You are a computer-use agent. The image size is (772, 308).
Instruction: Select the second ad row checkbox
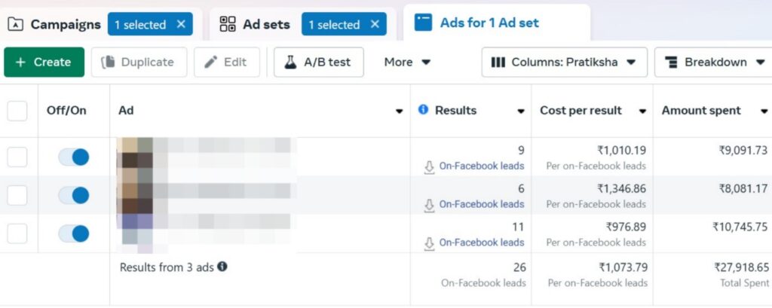[17, 195]
